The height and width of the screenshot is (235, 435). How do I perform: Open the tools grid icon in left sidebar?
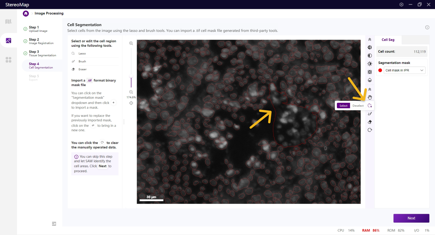pyautogui.click(x=8, y=60)
